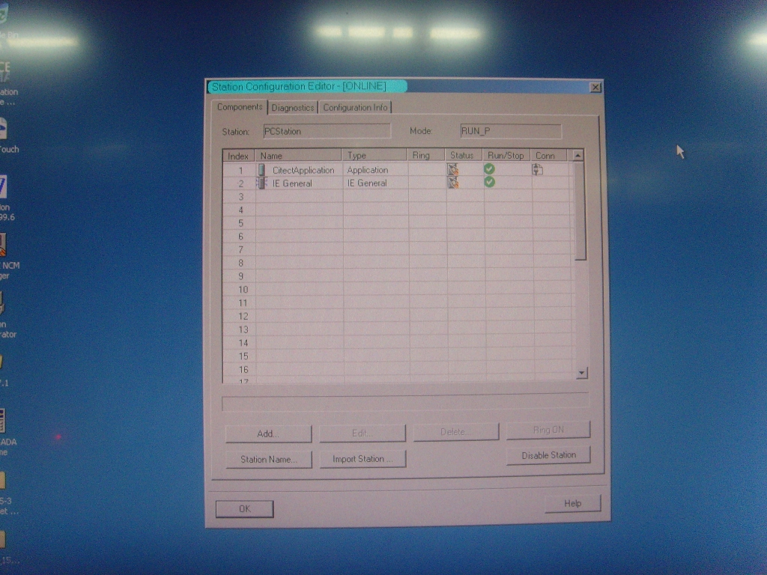The height and width of the screenshot is (575, 767).
Task: Select the SCADA desktop shortcut icon
Action: (x=2, y=421)
